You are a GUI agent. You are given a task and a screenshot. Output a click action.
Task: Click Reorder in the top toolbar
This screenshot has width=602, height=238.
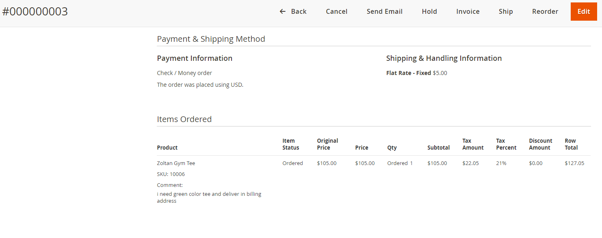(545, 11)
